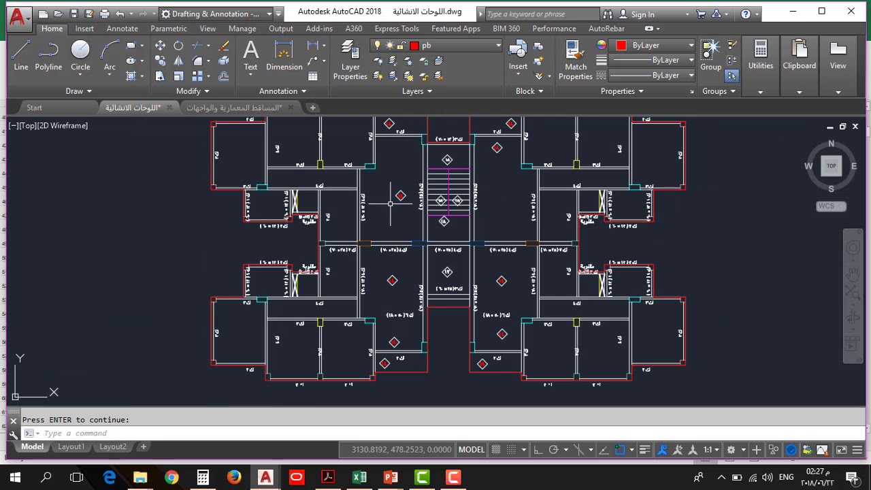Toggle lineweight display in status bar
The width and height of the screenshot is (871, 490).
click(x=644, y=450)
